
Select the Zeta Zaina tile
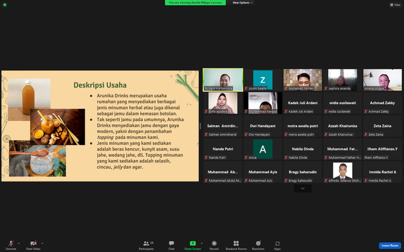(x=383, y=126)
